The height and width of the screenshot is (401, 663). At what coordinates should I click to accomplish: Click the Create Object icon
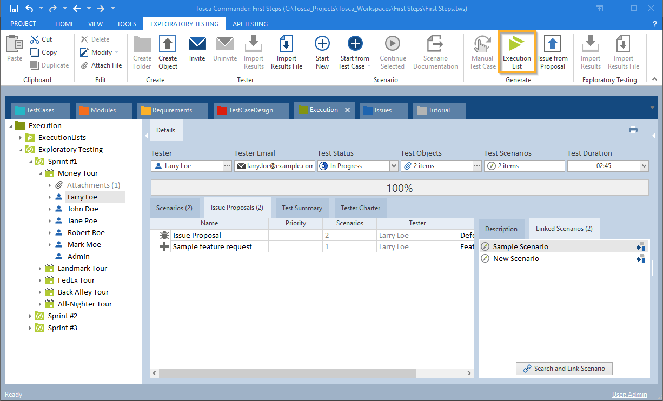coord(168,51)
